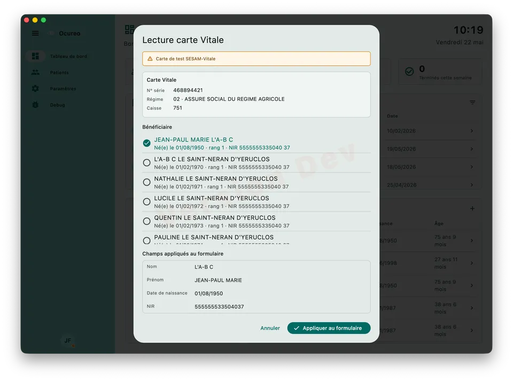Image resolution: width=513 pixels, height=381 pixels.
Task: Go to Paramètres in the sidebar
Action: (x=63, y=89)
